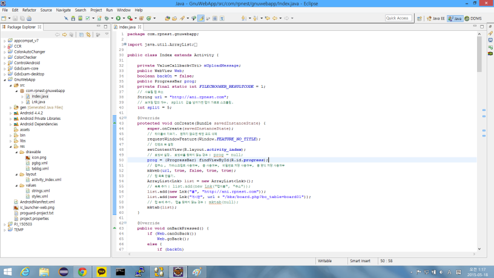The height and width of the screenshot is (278, 494).
Task: Click the Debug bug icon
Action: 107,19
